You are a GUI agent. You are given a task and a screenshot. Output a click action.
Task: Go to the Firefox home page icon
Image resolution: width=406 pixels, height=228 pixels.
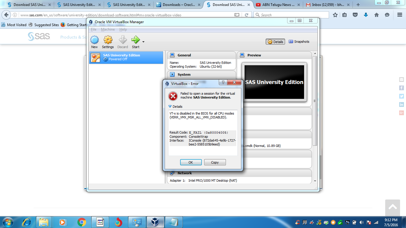tap(377, 15)
